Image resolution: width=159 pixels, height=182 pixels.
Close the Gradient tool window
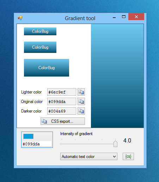[136, 17]
